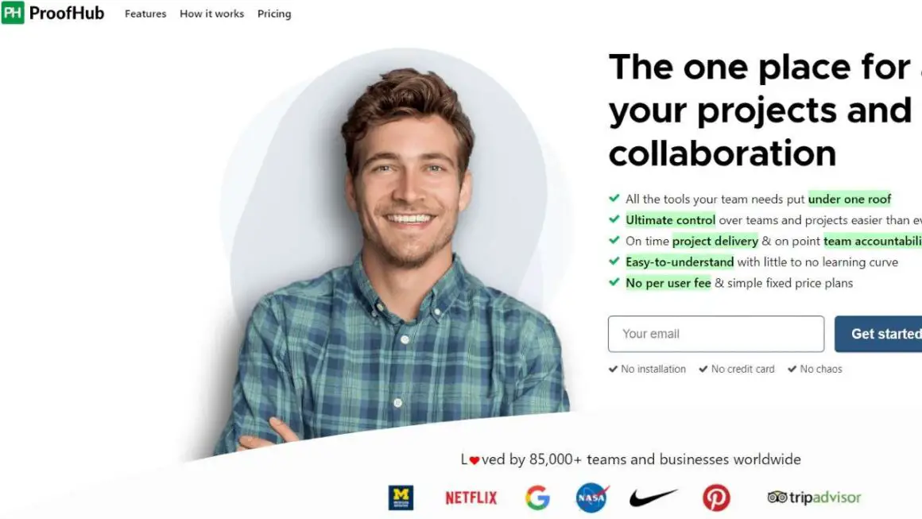The width and height of the screenshot is (922, 519).
Task: Click the checkmark beside 'No installation'
Action: [614, 369]
